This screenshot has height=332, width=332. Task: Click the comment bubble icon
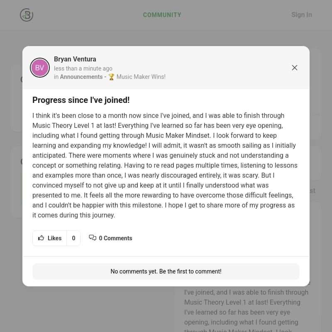(x=93, y=238)
